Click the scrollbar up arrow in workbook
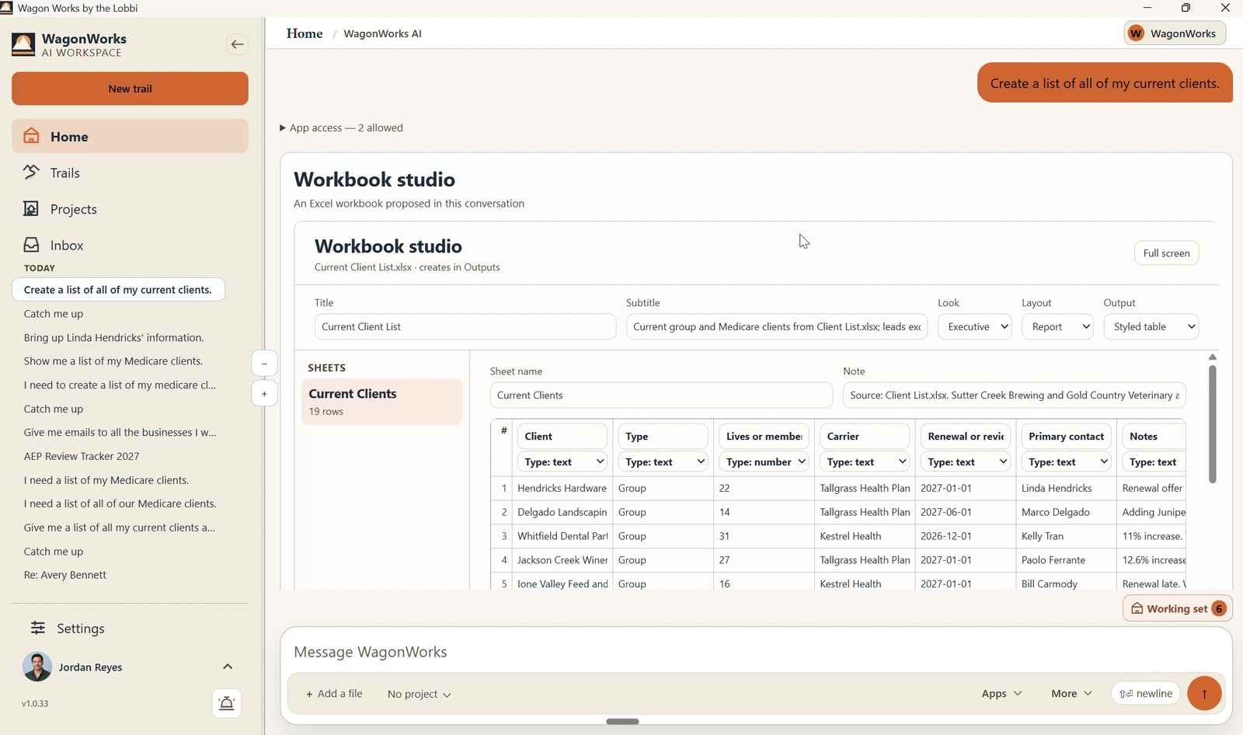Screen dimensions: 1243x735 [1212, 357]
